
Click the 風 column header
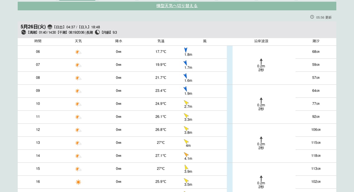[x=205, y=41]
